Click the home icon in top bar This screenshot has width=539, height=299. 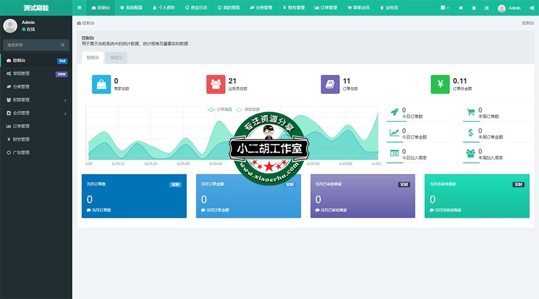pos(461,8)
